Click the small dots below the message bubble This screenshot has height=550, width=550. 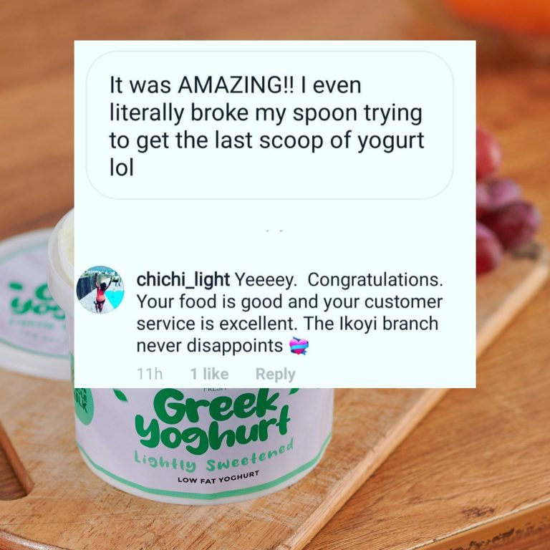[274, 231]
